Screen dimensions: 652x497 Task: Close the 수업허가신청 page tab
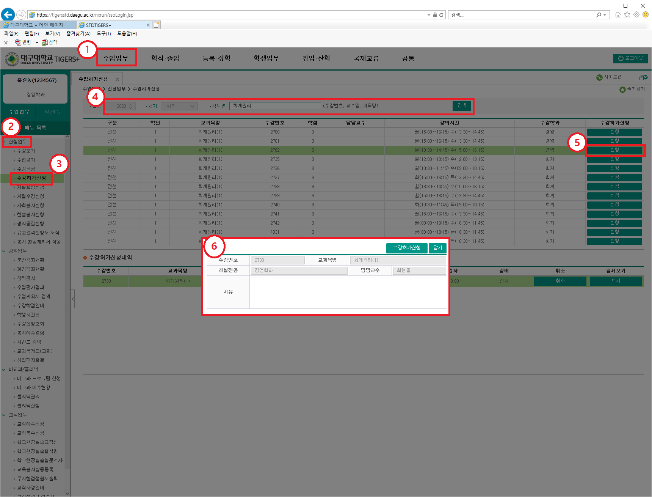[x=117, y=79]
